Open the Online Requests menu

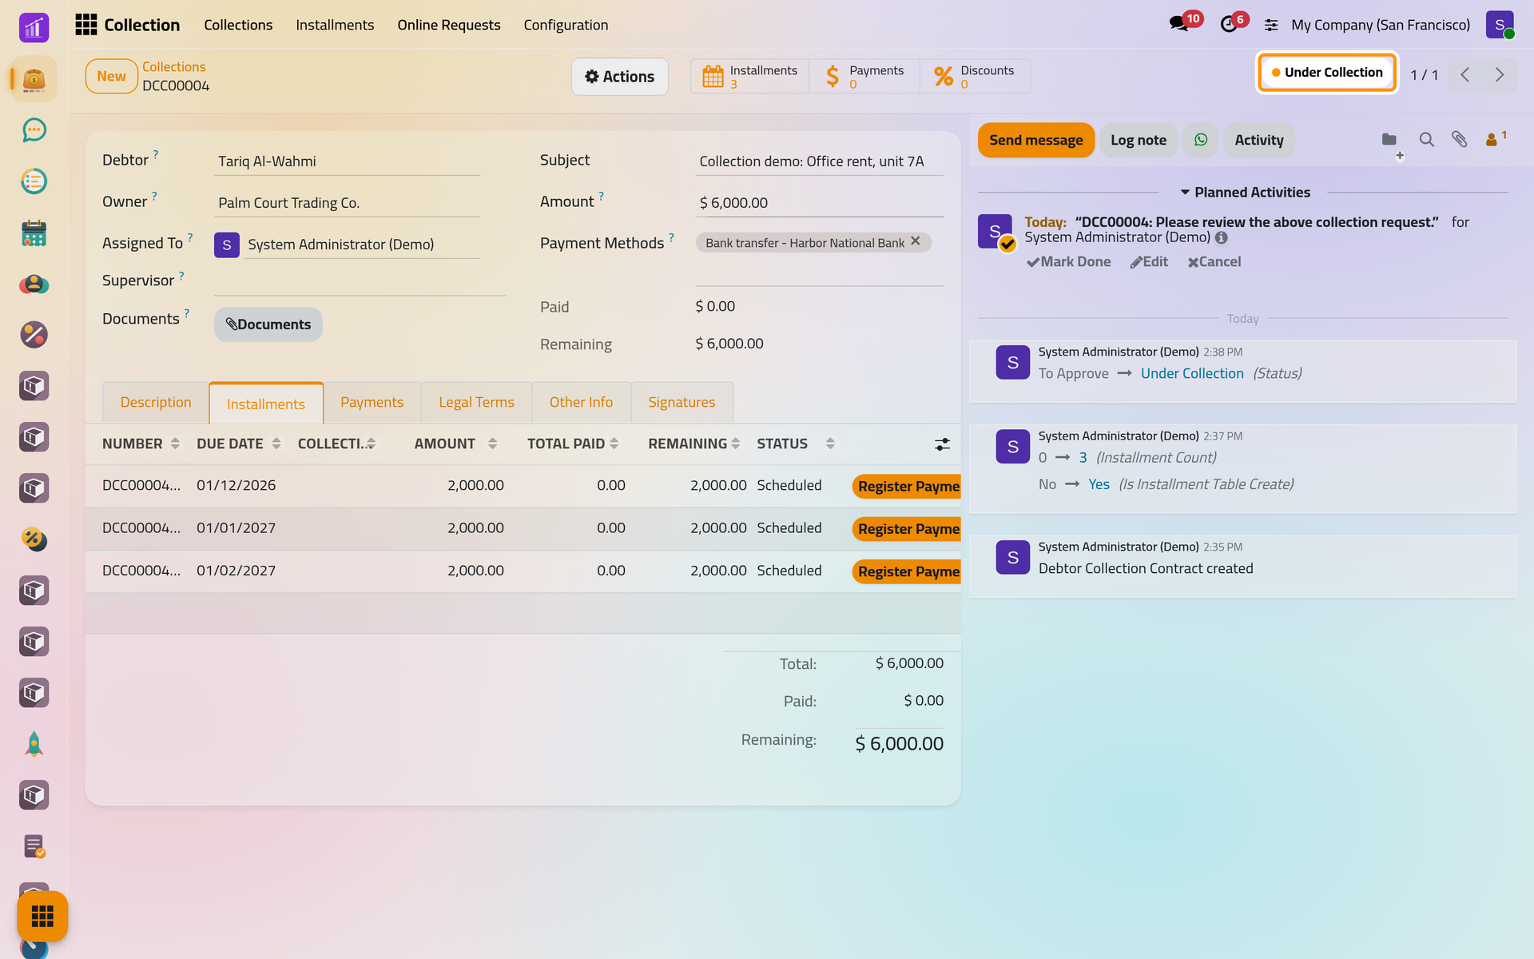click(x=449, y=25)
